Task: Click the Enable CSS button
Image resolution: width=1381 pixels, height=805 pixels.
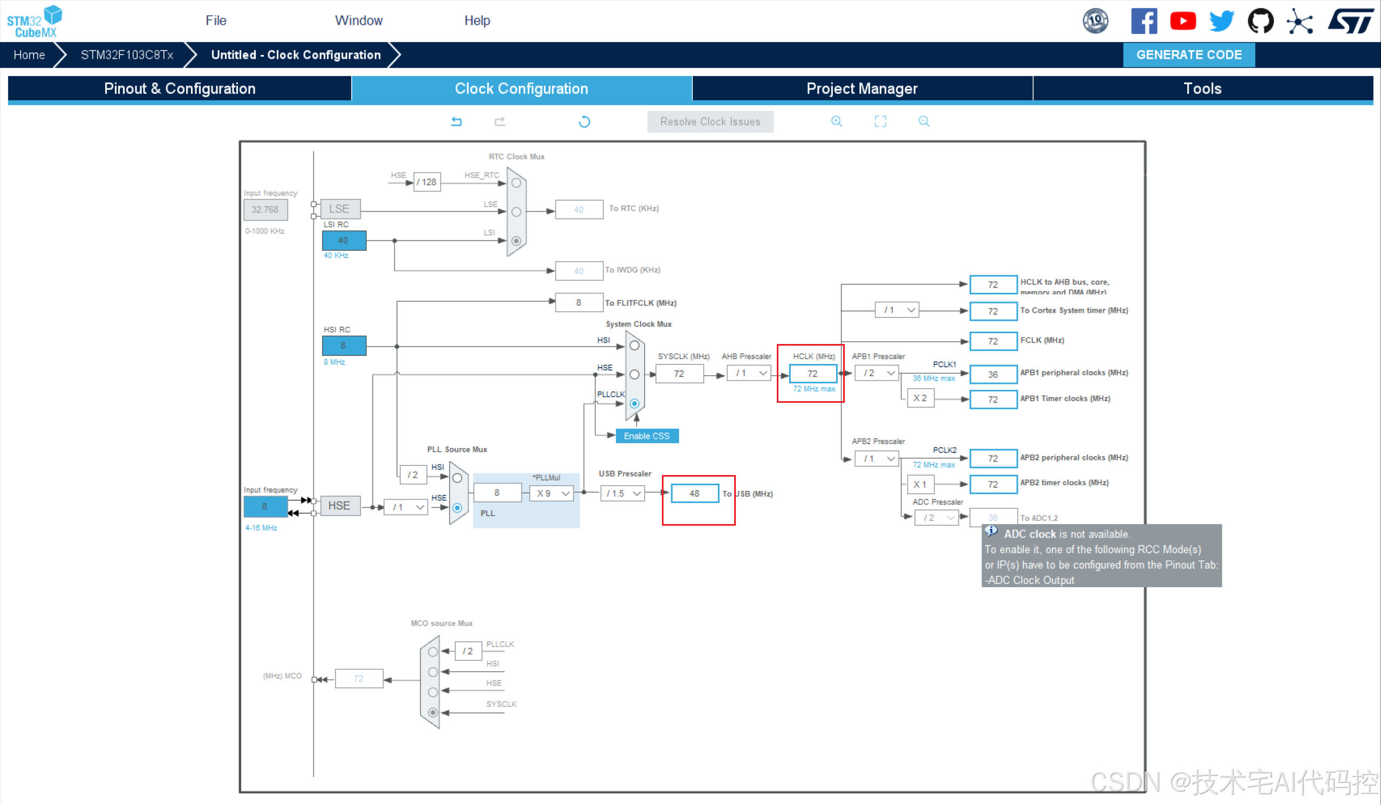Action: pyautogui.click(x=647, y=435)
